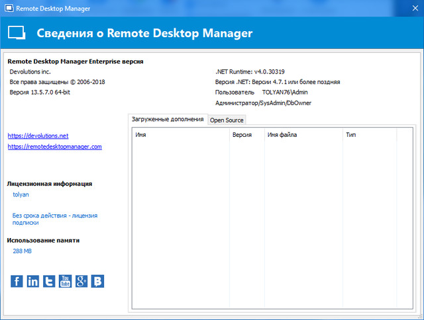This screenshot has height=320, width=424.
Task: Open the https://devolutions.net link
Action: pyautogui.click(x=38, y=136)
